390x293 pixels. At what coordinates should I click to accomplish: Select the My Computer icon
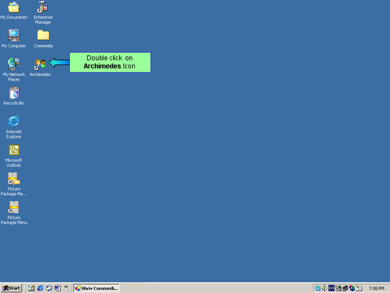pyautogui.click(x=13, y=36)
